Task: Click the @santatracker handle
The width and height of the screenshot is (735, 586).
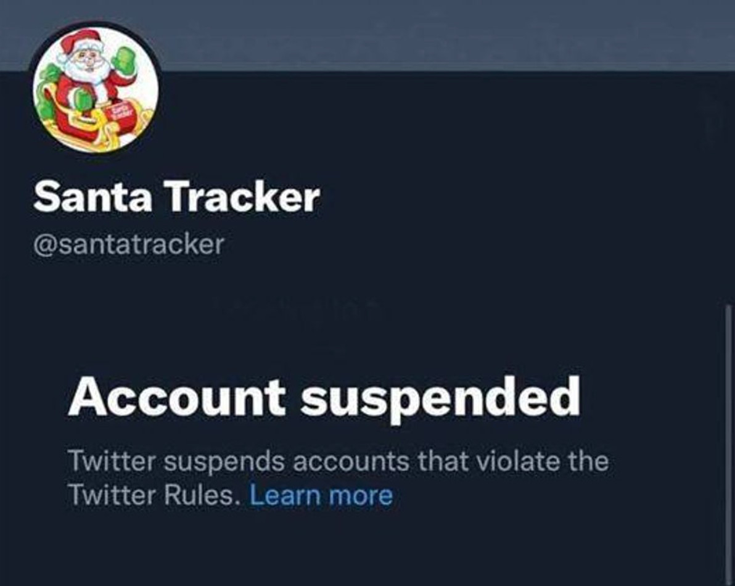Action: 128,244
